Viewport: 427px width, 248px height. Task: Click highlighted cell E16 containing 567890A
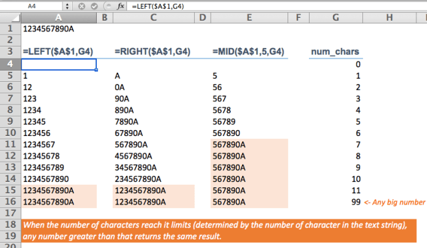(250, 202)
